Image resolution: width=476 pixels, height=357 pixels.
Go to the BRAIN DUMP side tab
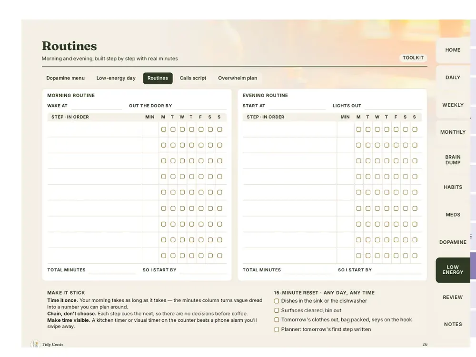[453, 159]
